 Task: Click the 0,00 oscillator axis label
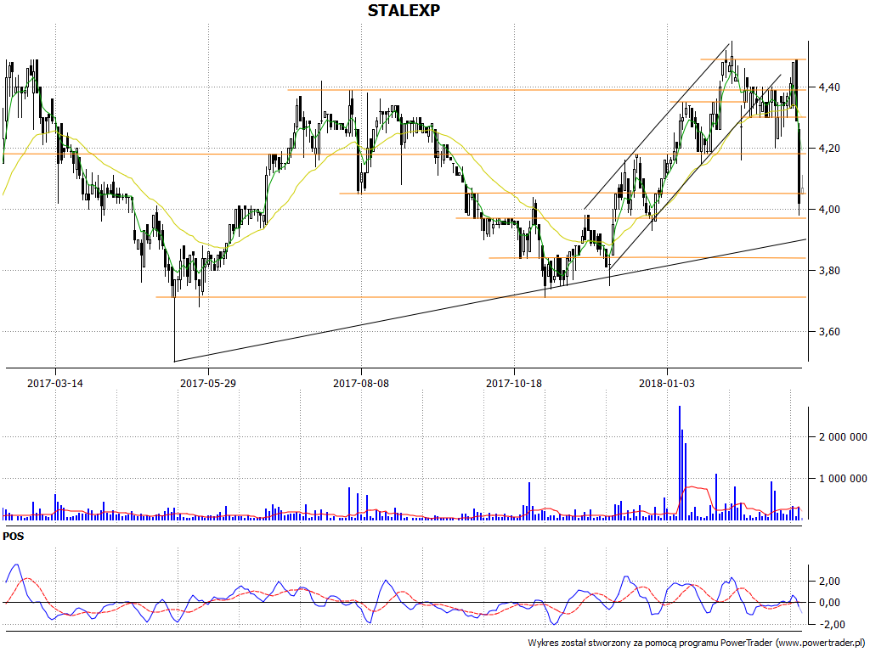coord(829,603)
